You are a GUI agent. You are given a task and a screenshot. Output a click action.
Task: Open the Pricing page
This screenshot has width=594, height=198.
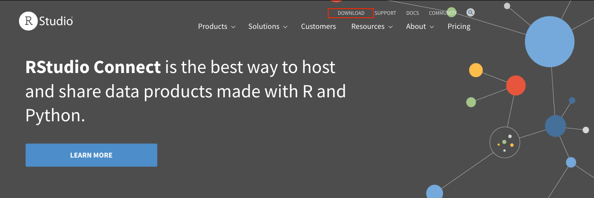pos(459,26)
